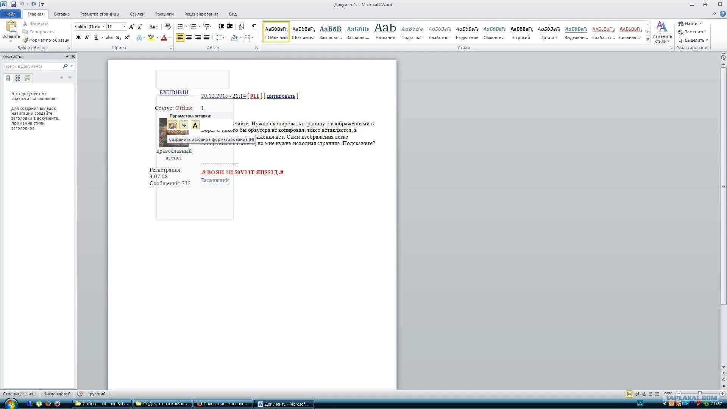Viewport: 727px width, 409px height.
Task: Expand line spacing options dropdown
Action: tap(224, 37)
